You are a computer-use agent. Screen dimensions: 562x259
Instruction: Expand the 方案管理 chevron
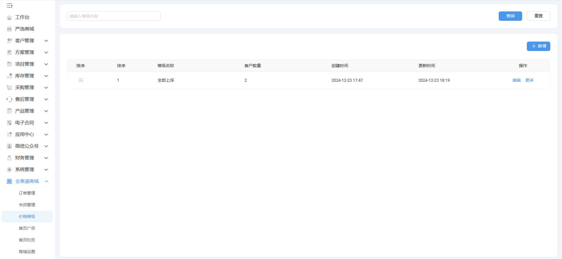pyautogui.click(x=46, y=52)
